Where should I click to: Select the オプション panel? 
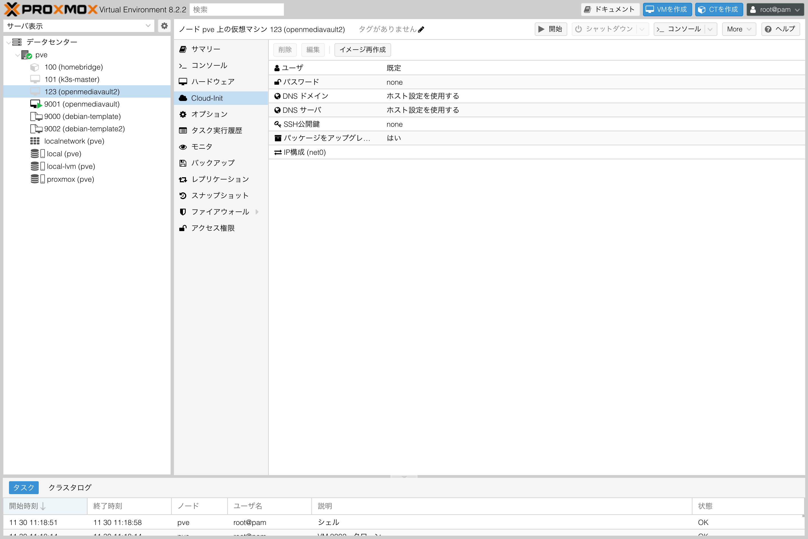pos(209,114)
